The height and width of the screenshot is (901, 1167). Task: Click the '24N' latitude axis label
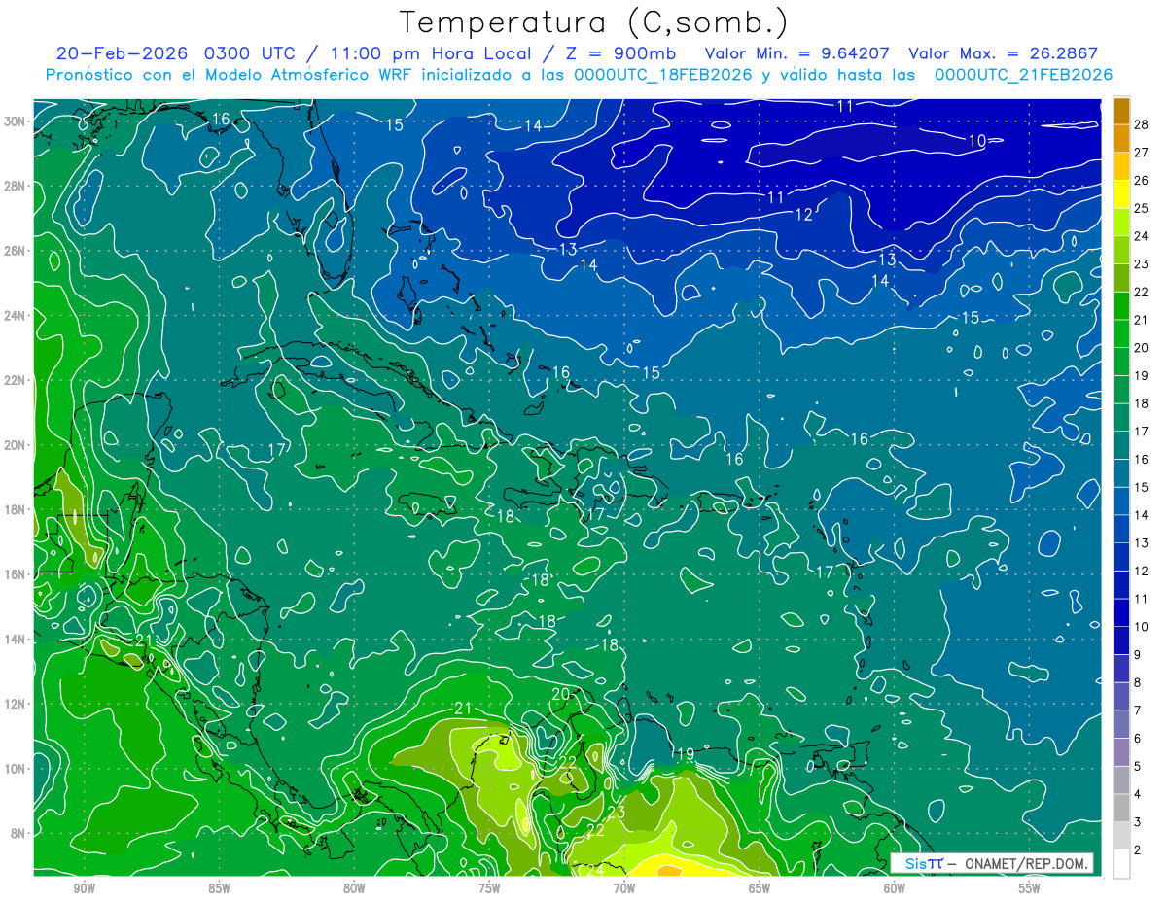tap(17, 316)
